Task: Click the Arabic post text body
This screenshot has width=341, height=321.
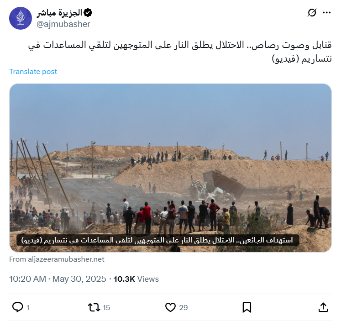Action: pyautogui.click(x=180, y=52)
